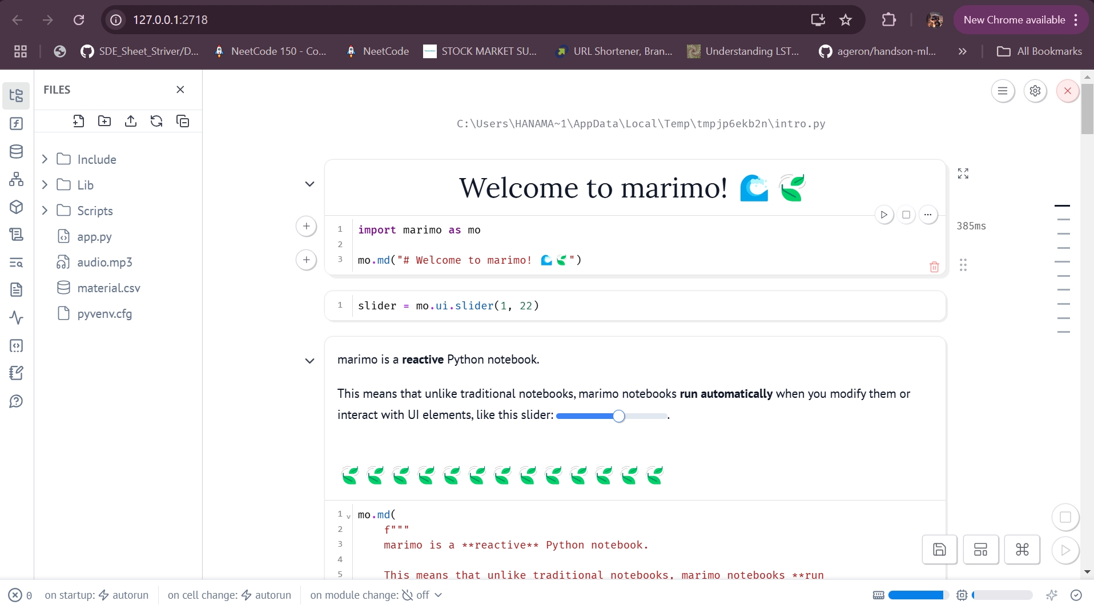Click the slider handle in markdown output
The image size is (1094, 609).
pyautogui.click(x=619, y=416)
